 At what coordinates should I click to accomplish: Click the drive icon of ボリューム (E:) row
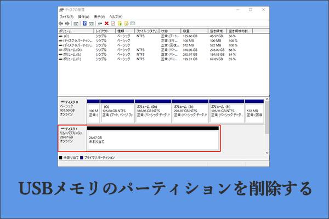click(x=60, y=55)
